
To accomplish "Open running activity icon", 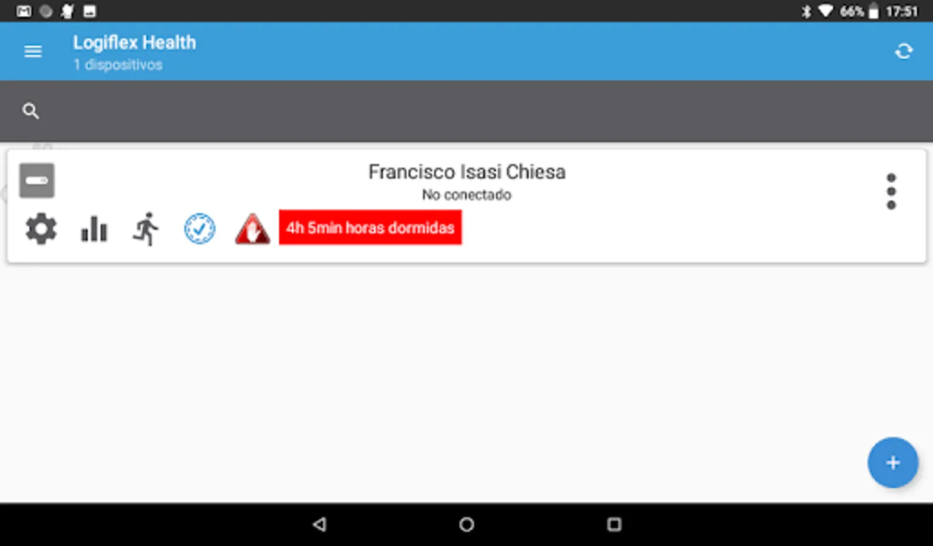I will (146, 229).
